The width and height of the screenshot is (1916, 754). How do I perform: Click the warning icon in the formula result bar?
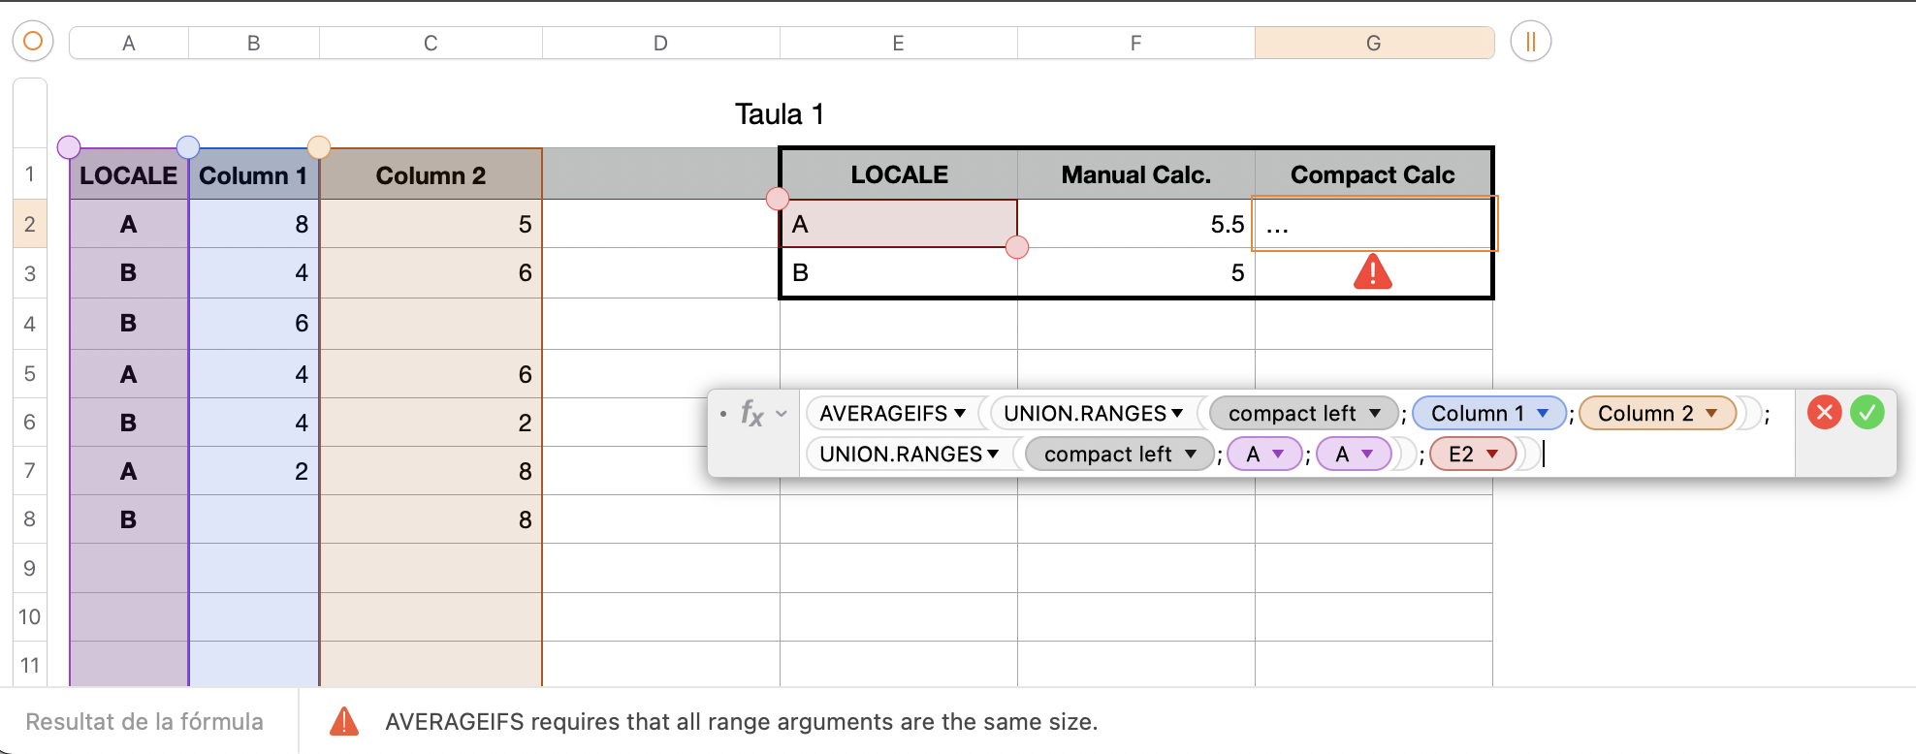click(x=344, y=721)
